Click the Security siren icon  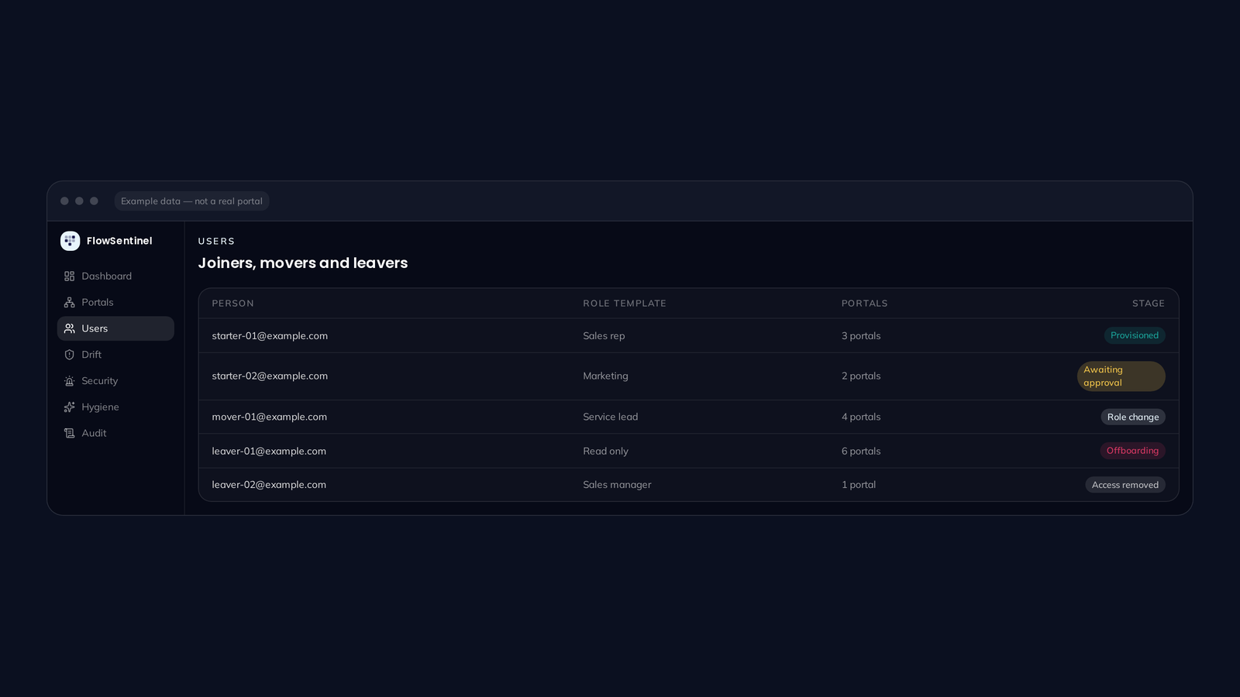point(69,381)
